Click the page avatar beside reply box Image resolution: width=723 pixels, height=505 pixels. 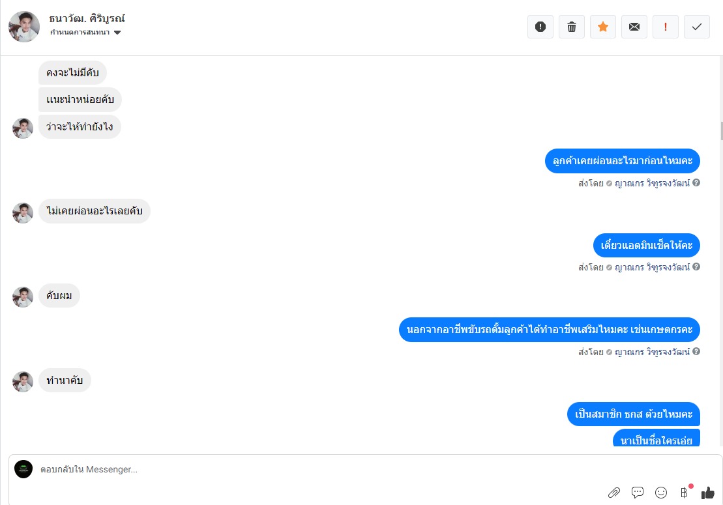(23, 469)
